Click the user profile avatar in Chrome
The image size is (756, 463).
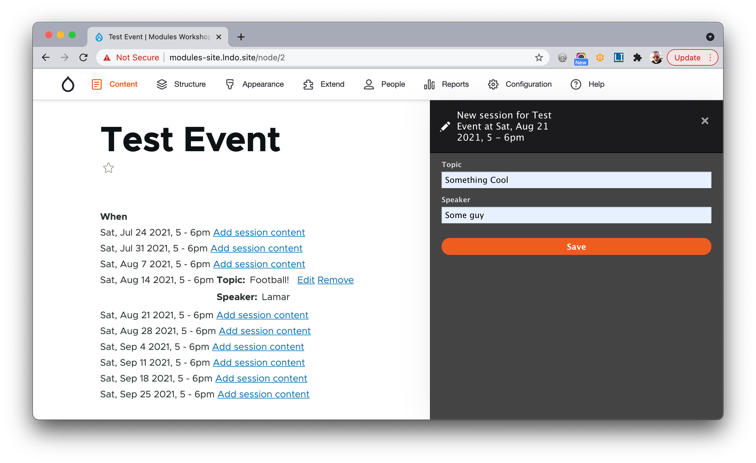tap(656, 57)
